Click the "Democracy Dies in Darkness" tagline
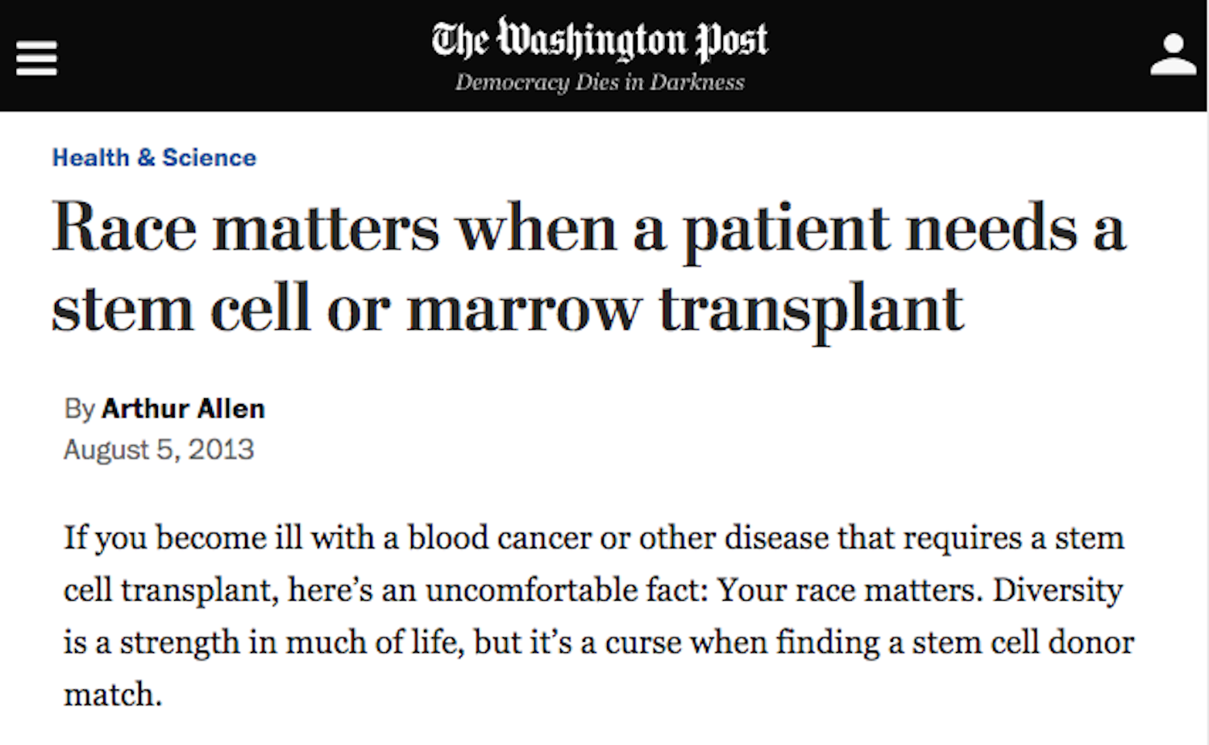The width and height of the screenshot is (1209, 745). tap(600, 82)
